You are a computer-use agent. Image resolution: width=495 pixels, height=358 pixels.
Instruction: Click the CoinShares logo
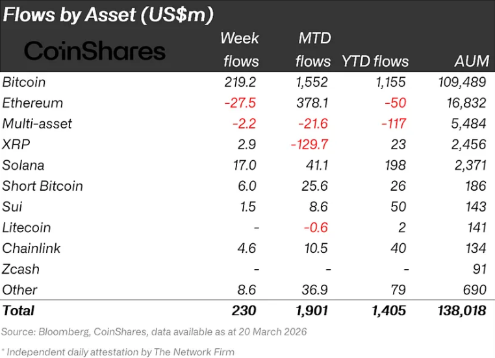(x=95, y=51)
